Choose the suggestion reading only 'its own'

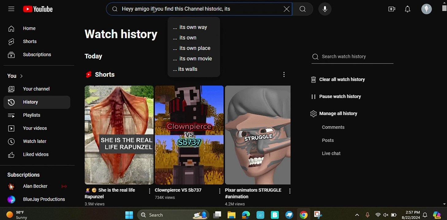(193, 38)
